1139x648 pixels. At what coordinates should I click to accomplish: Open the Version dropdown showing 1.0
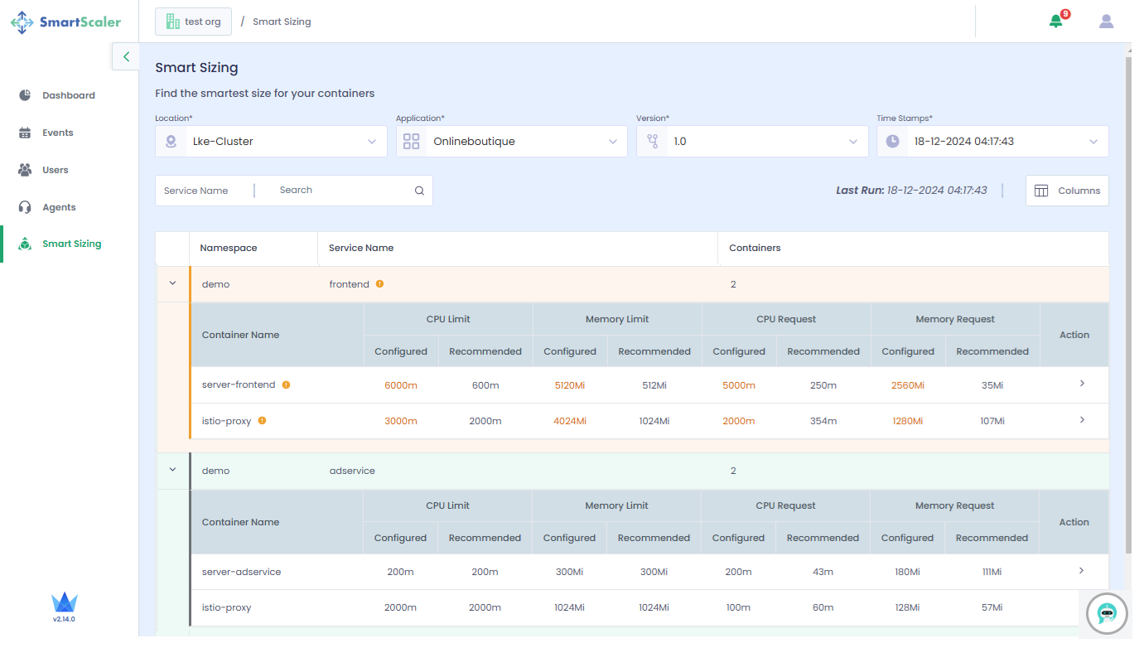pos(752,142)
